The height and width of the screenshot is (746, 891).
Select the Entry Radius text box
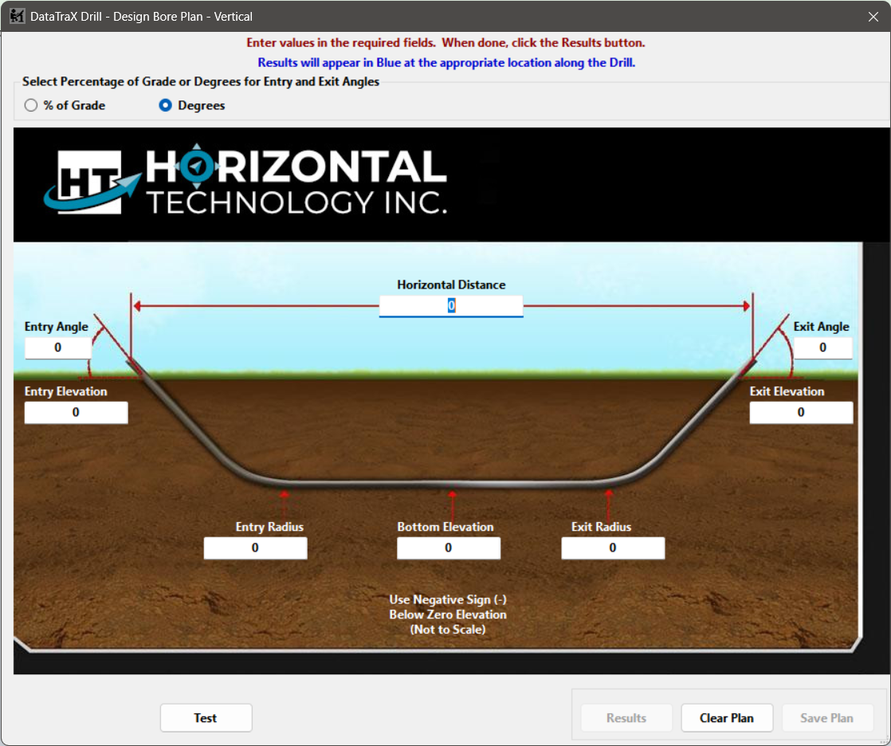click(255, 548)
